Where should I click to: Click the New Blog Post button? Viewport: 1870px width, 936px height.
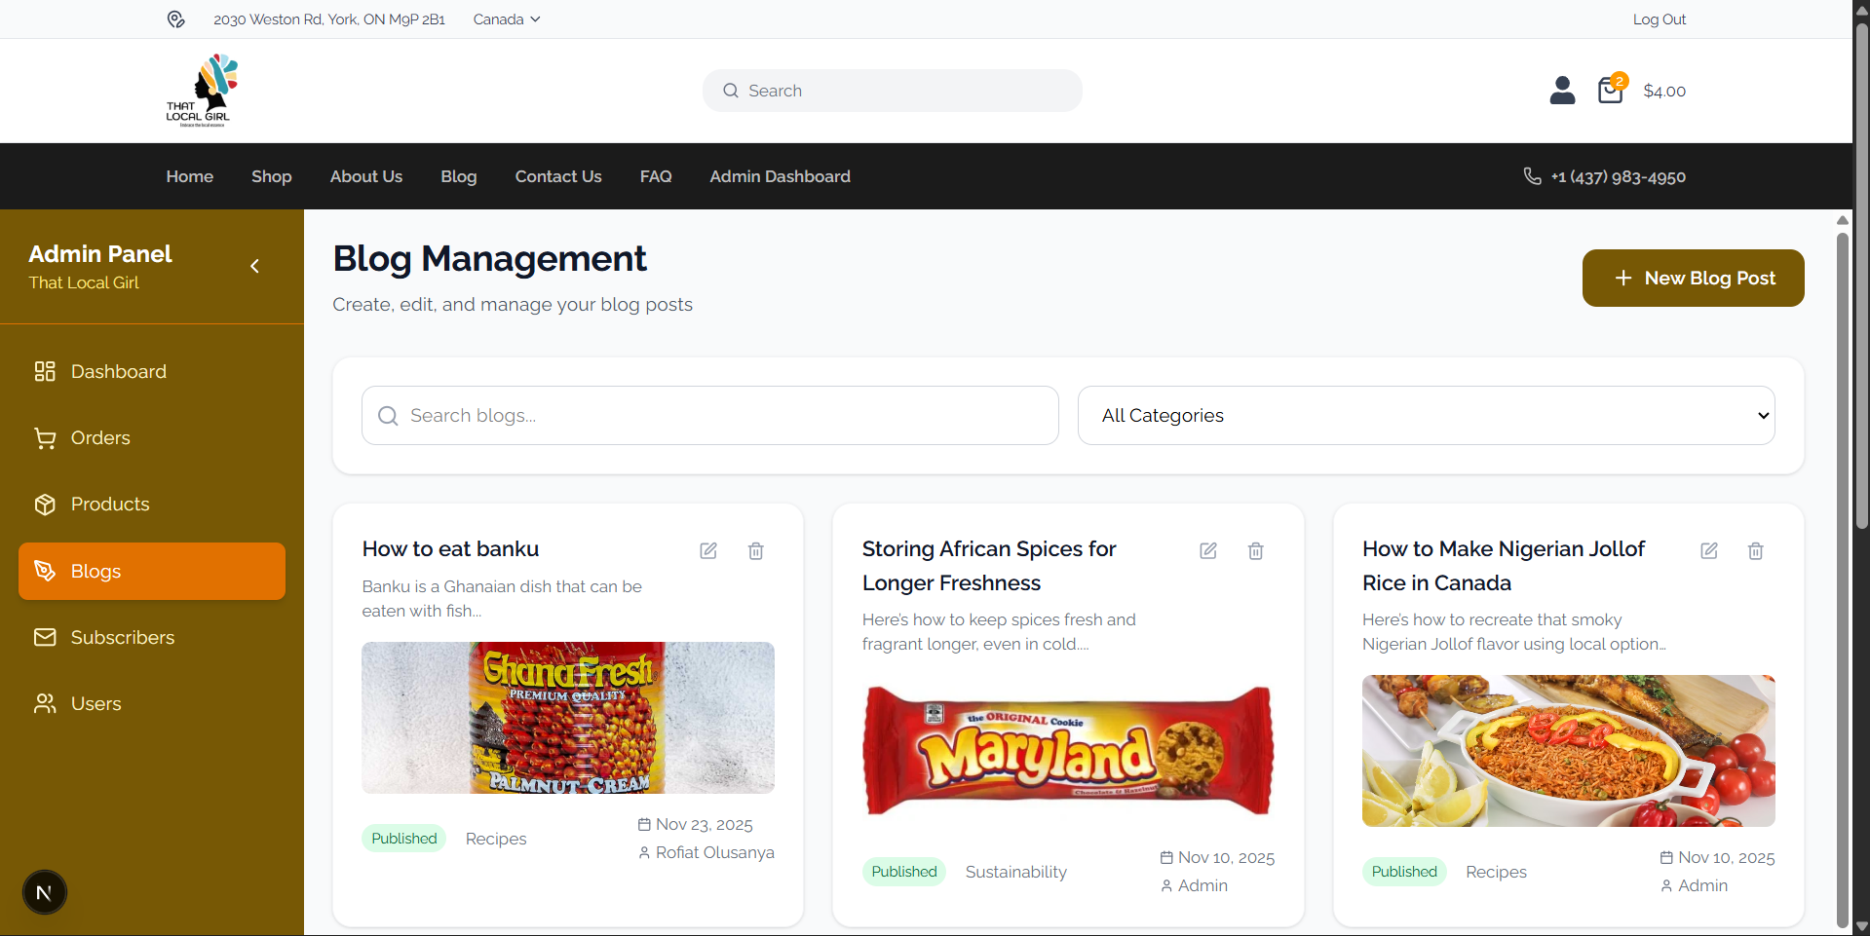point(1693,279)
